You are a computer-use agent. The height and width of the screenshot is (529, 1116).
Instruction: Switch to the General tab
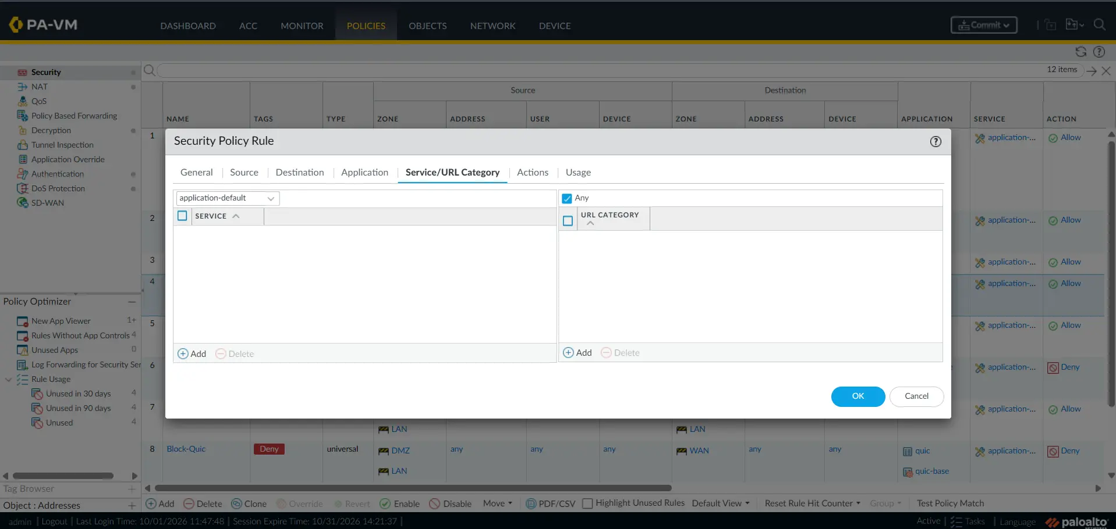coord(197,173)
